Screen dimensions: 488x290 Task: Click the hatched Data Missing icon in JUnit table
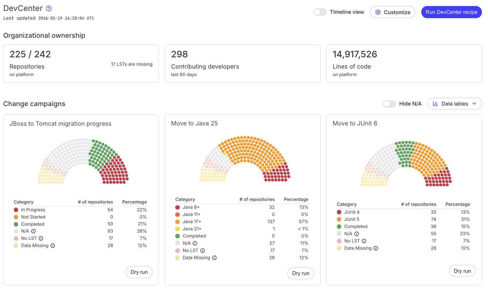(339, 248)
